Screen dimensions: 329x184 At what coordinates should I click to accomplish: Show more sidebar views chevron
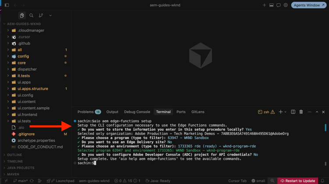click(50, 15)
